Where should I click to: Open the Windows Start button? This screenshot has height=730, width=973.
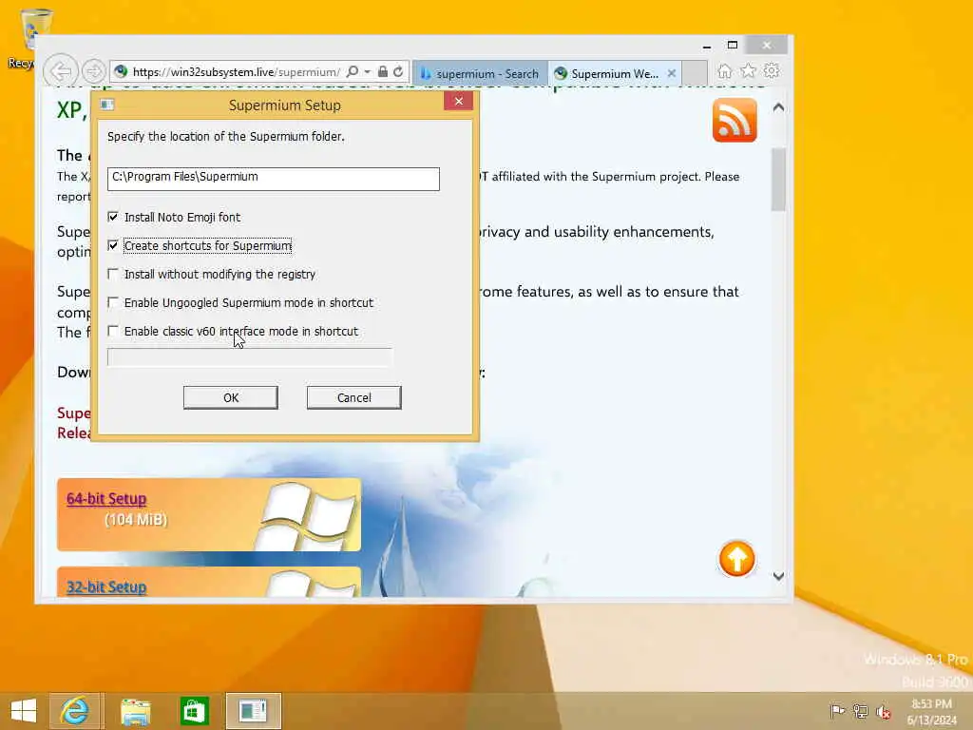(24, 711)
